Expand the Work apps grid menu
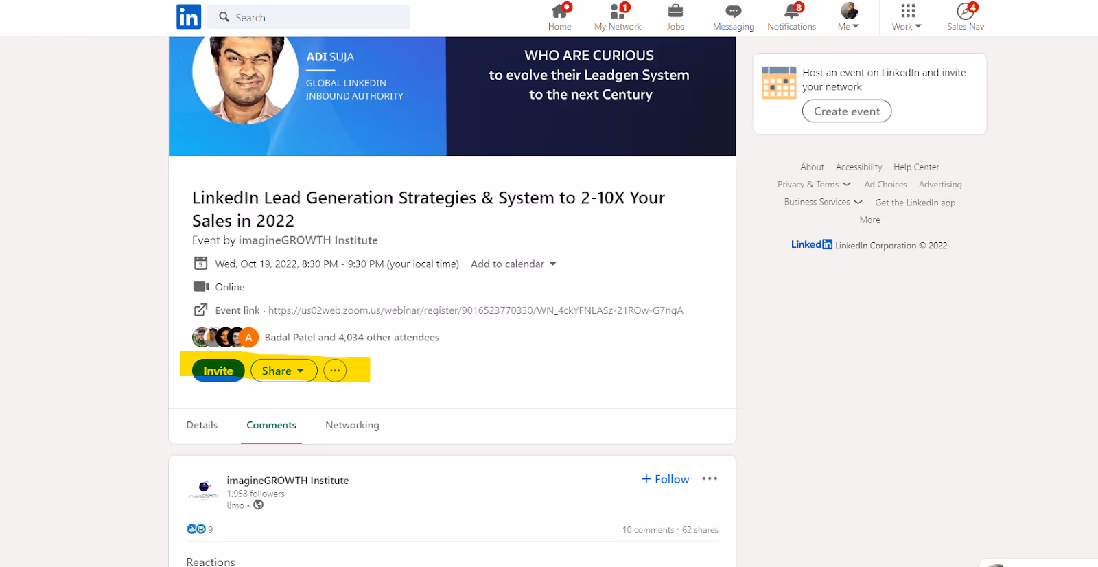Viewport: 1098px width, 567px height. tap(907, 17)
